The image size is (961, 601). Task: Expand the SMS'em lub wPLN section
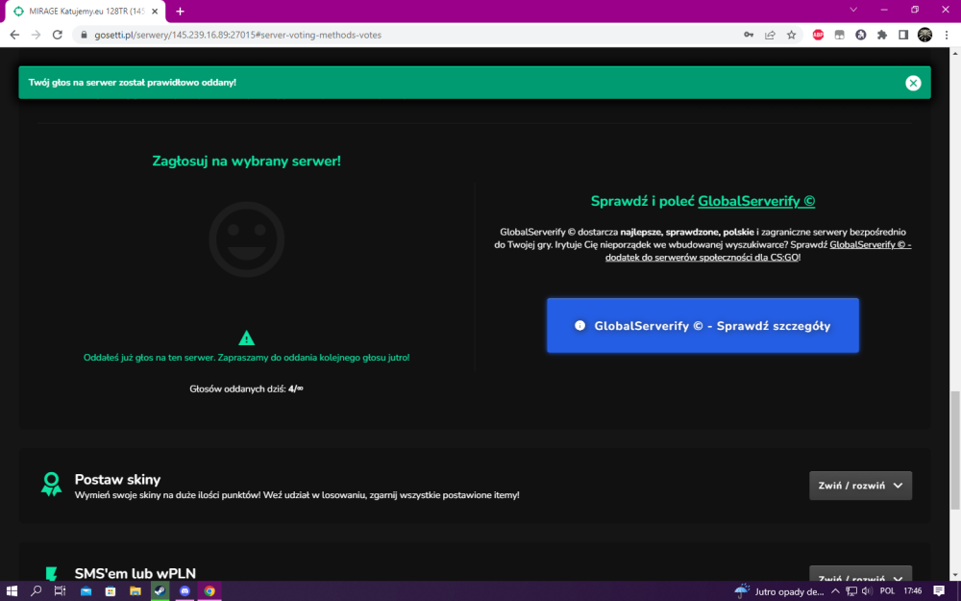tap(860, 575)
